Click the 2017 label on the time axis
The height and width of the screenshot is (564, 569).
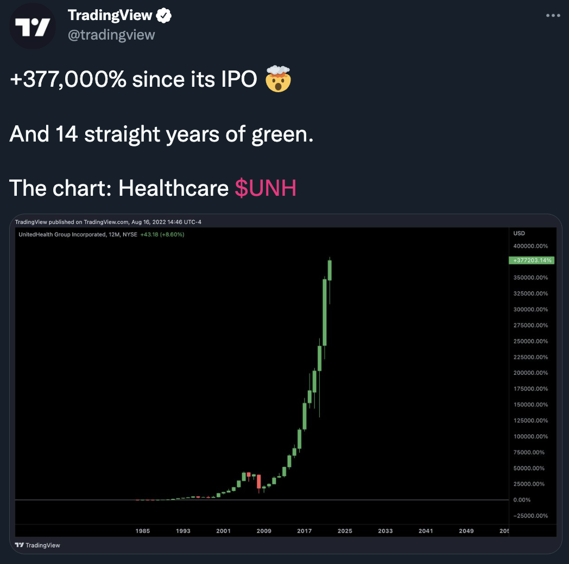(x=304, y=531)
